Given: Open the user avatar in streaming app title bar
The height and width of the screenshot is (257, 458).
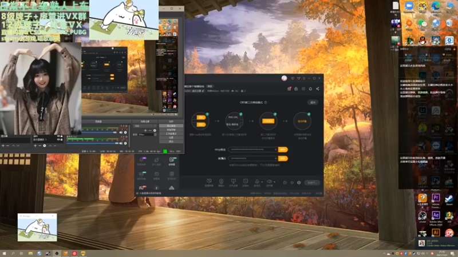Looking at the screenshot, I should [284, 78].
